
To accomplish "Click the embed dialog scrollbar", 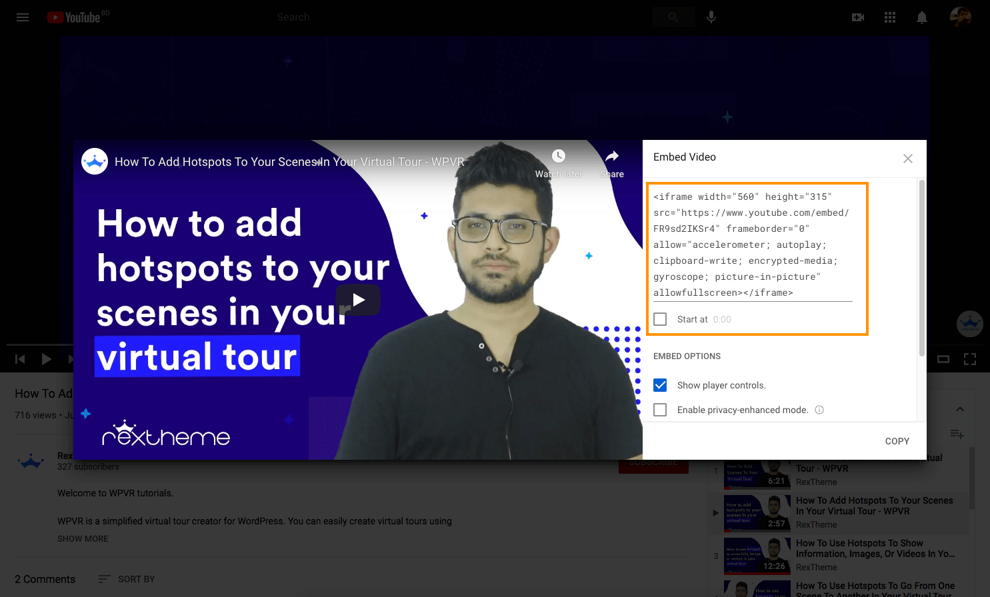I will [922, 268].
